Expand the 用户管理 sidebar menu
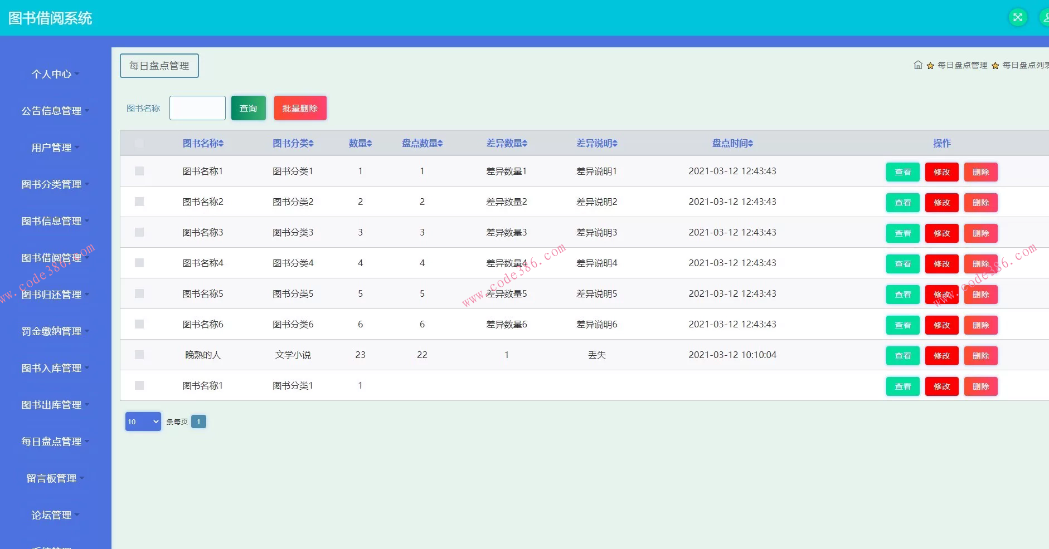 54,148
